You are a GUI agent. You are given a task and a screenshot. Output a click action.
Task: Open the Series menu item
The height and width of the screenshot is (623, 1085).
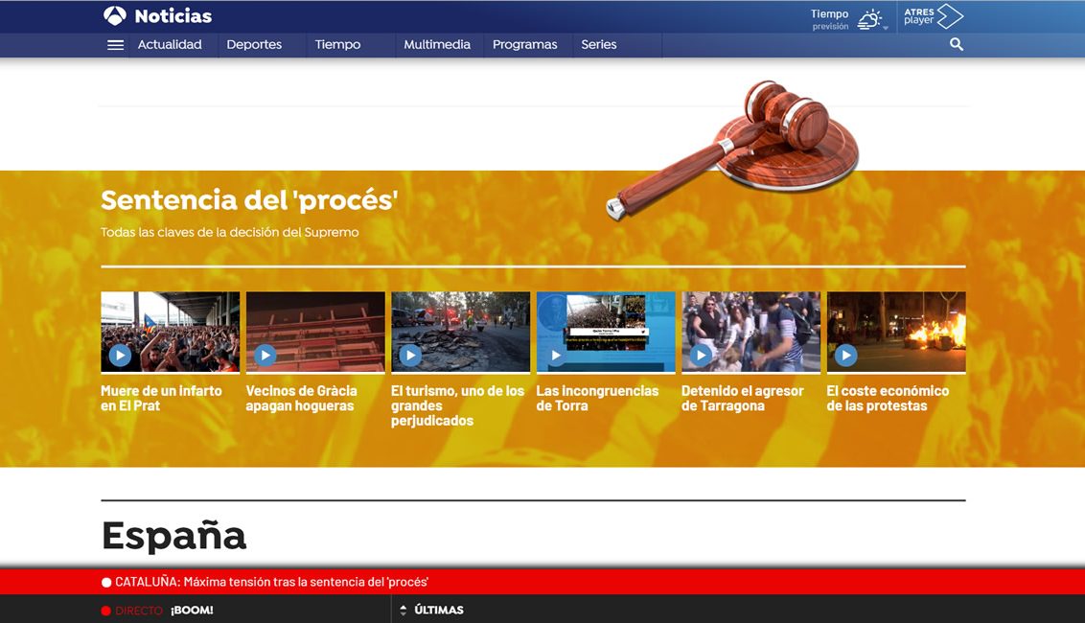599,45
